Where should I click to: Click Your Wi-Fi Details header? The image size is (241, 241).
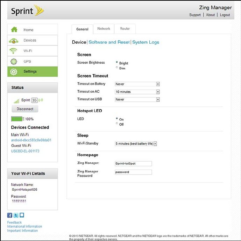pyautogui.click(x=33, y=173)
